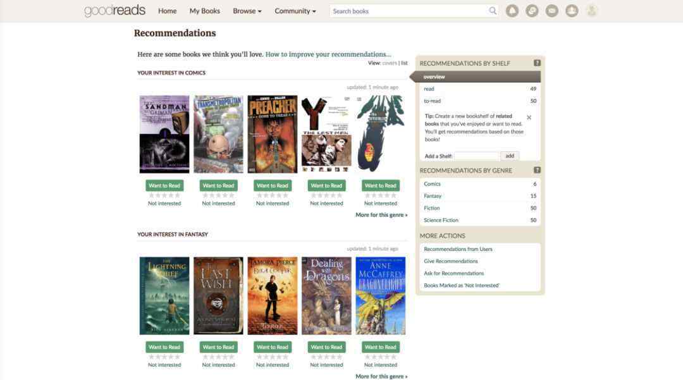683x380 pixels.
Task: Open The Sandman book cover
Action: point(164,134)
